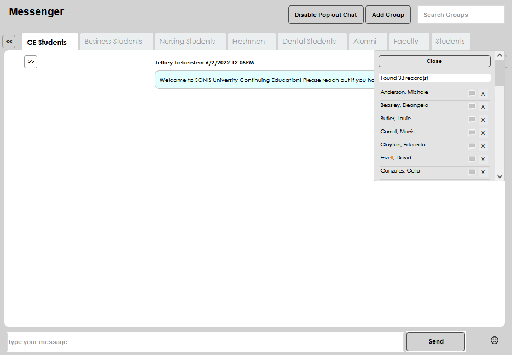This screenshot has height=355, width=512.
Task: Open chat icon for Butler, Louie
Action: tap(472, 120)
